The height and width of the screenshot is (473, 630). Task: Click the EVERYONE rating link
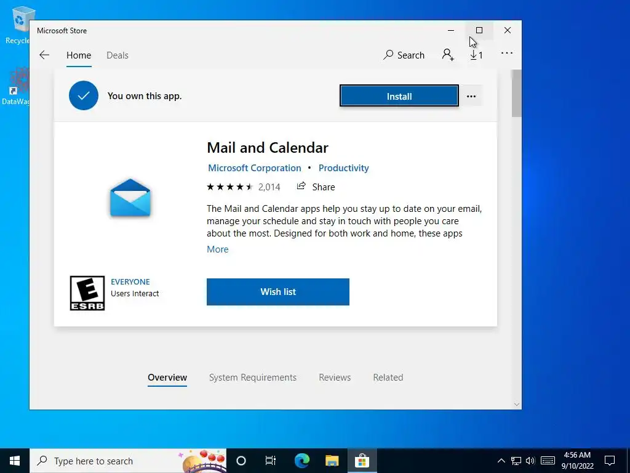click(130, 281)
